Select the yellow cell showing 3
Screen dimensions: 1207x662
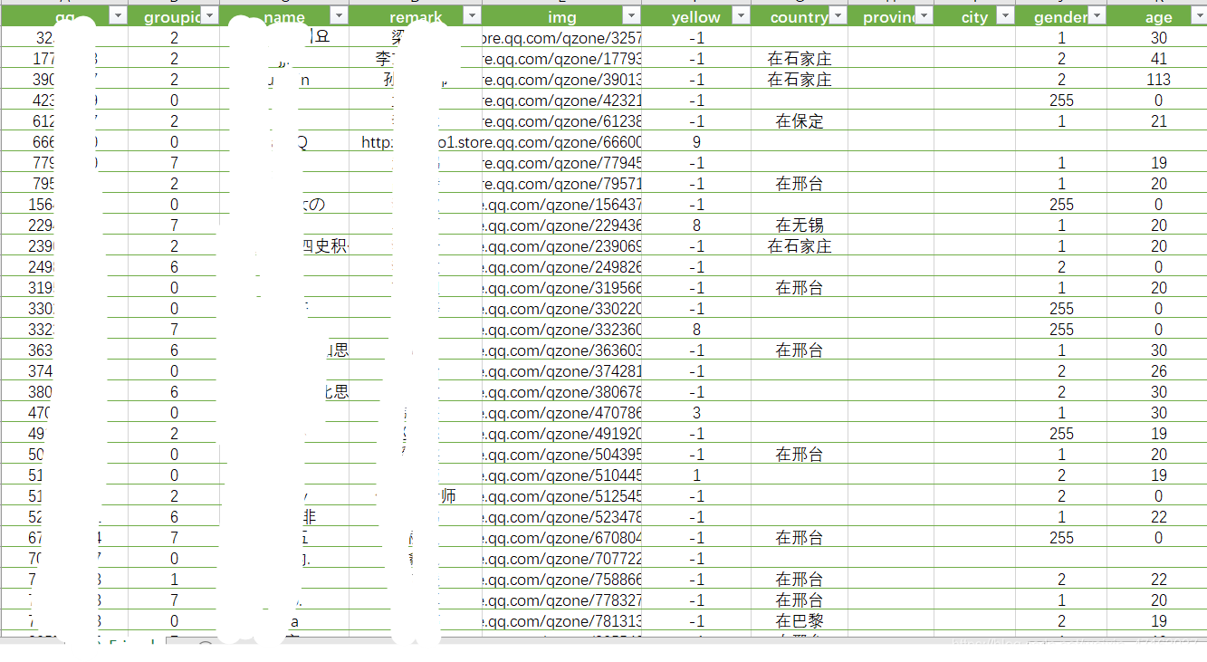[696, 413]
